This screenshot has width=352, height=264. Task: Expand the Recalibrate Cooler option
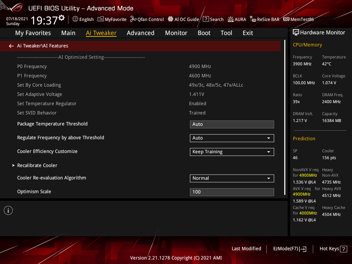[37, 165]
